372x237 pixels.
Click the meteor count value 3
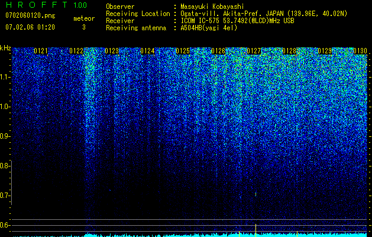coord(84,27)
